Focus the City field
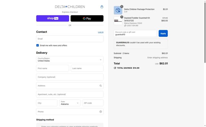 (47, 103)
